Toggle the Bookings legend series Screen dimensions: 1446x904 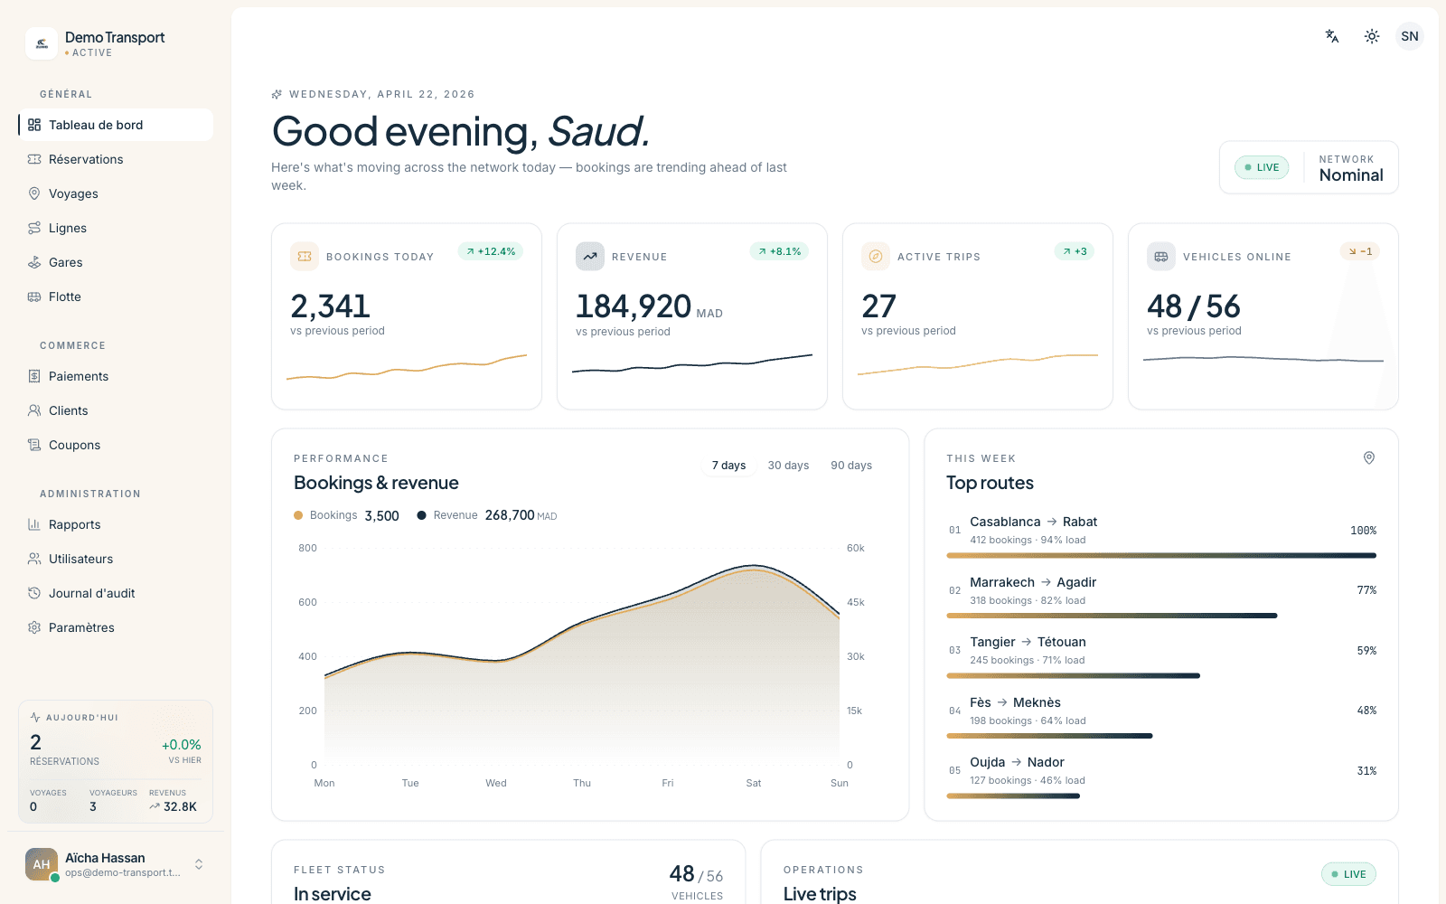coord(346,515)
